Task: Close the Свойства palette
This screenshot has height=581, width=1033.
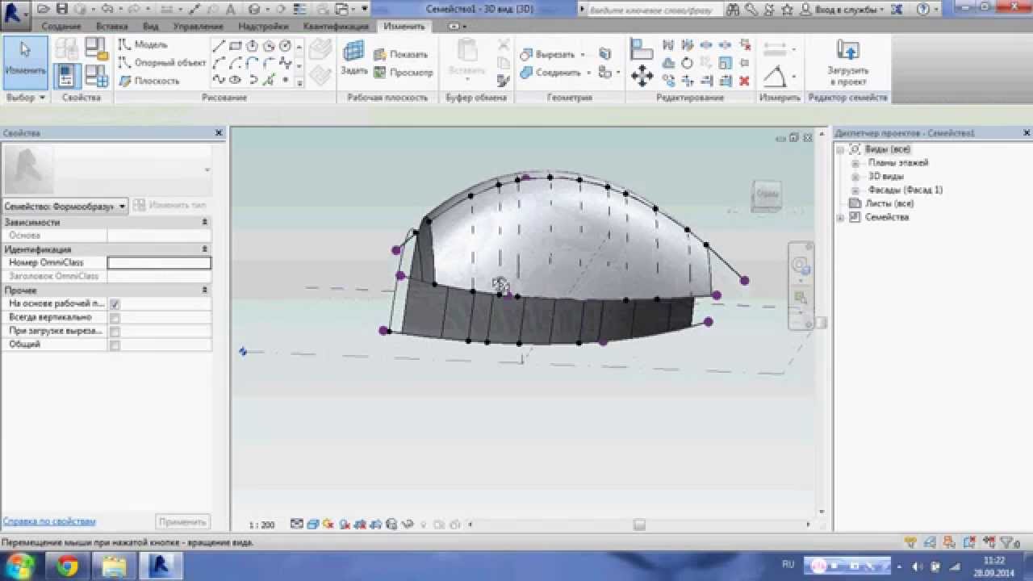Action: tap(219, 133)
